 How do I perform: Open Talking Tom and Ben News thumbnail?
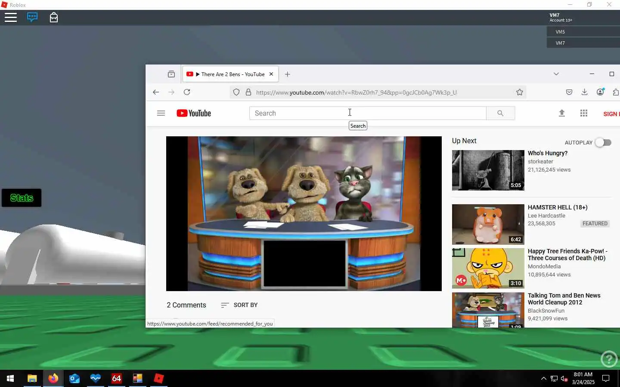pyautogui.click(x=488, y=310)
